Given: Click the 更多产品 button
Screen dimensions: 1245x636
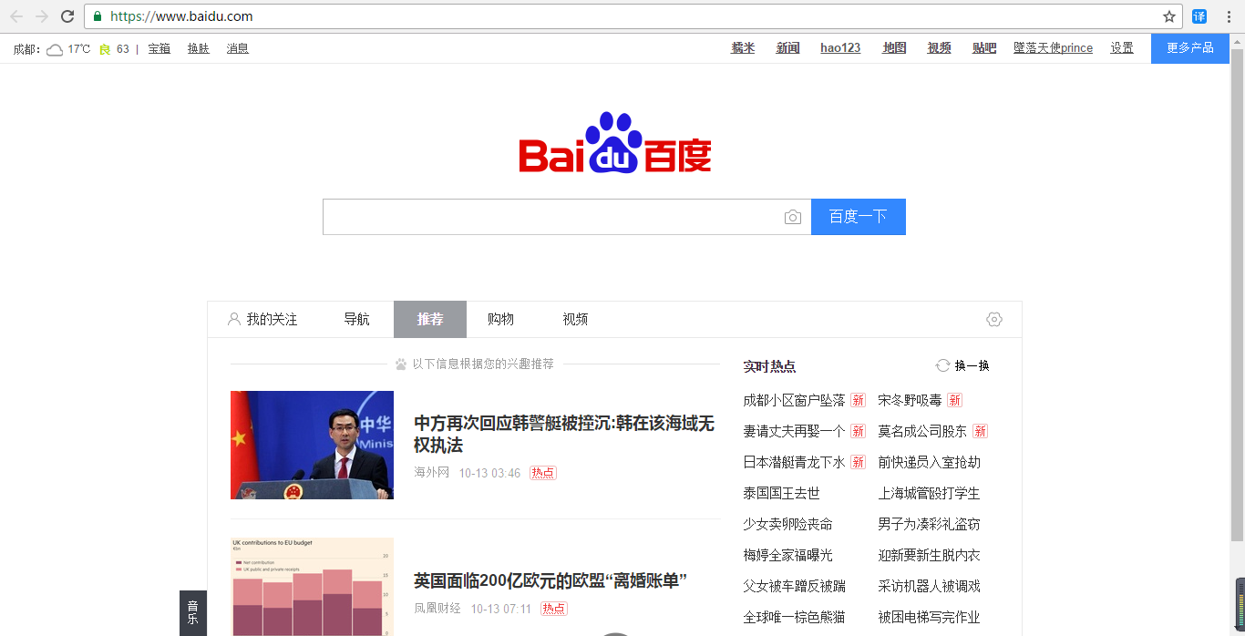Looking at the screenshot, I should coord(1190,48).
